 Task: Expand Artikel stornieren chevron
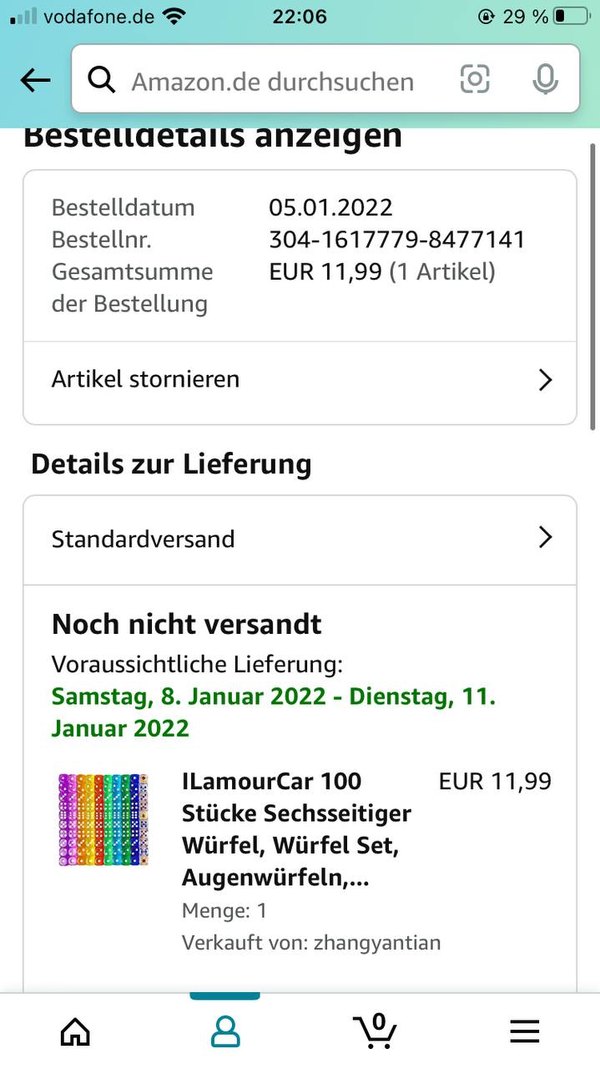(546, 380)
